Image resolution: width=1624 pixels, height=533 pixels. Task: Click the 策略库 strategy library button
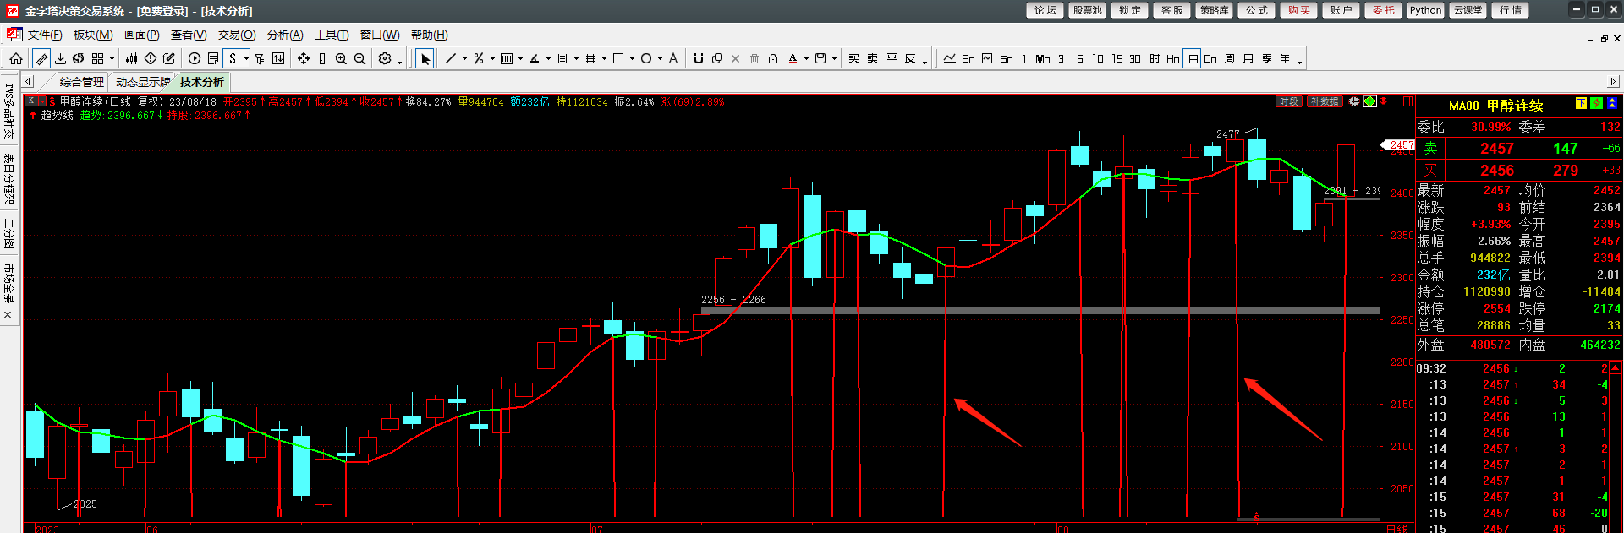(1214, 10)
